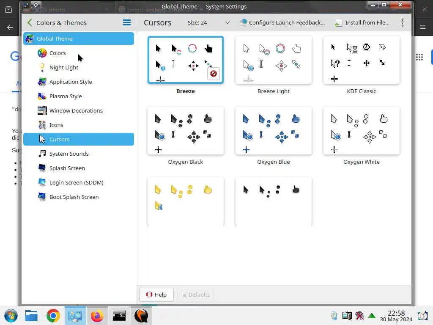
Task: Click the Defaults button
Action: (x=196, y=295)
